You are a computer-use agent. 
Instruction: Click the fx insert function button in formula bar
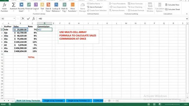[34, 19]
